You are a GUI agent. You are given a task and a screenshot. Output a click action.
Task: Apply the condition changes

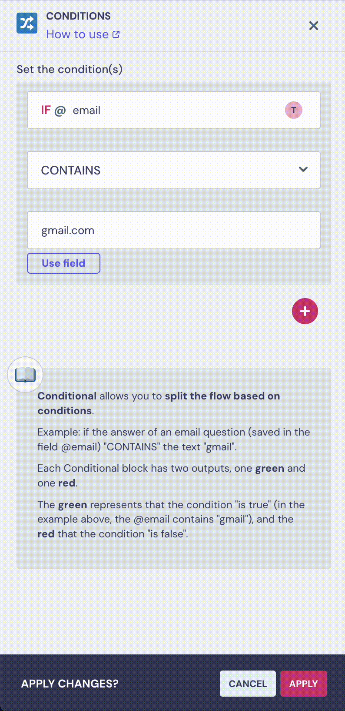tap(303, 684)
